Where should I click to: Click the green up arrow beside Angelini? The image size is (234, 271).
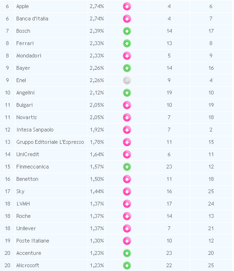(x=127, y=93)
